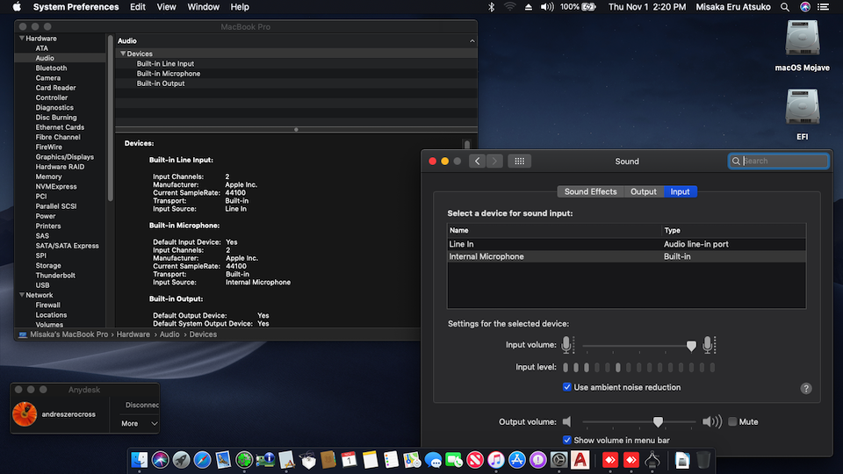Open Finder in the Dock

click(139, 459)
